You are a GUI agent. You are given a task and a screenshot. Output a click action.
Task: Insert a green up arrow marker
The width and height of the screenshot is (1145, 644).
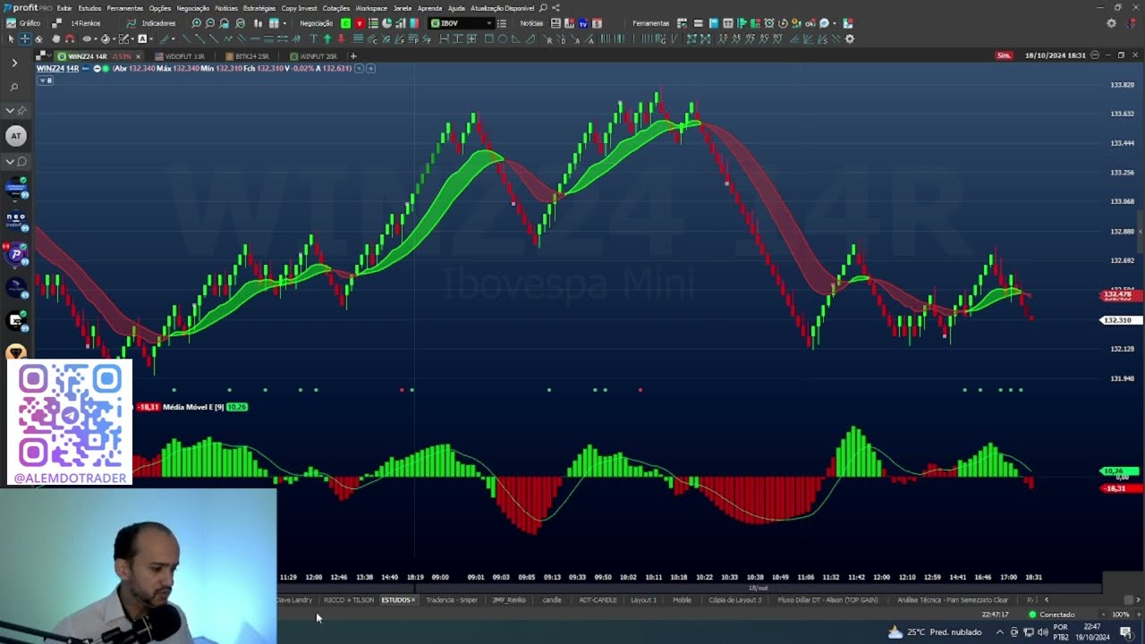click(327, 38)
